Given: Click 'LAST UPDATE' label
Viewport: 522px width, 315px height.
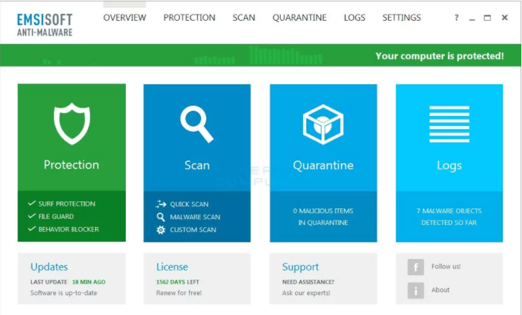Looking at the screenshot, I should [49, 282].
